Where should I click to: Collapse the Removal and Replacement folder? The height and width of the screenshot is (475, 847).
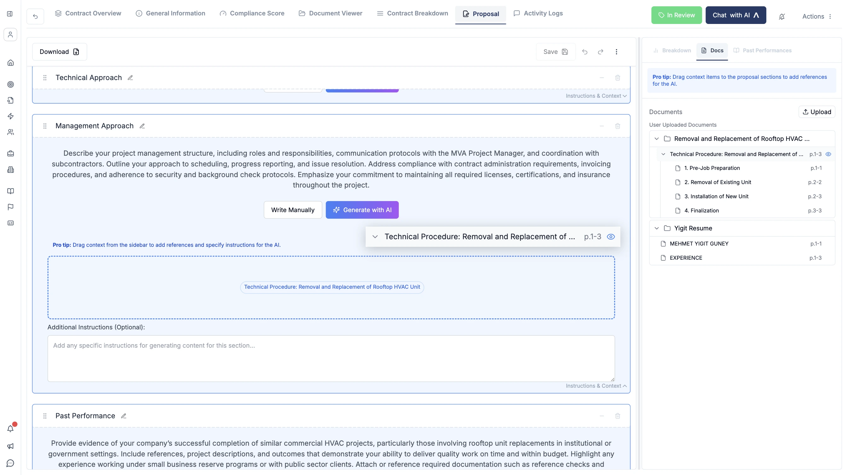(x=657, y=139)
